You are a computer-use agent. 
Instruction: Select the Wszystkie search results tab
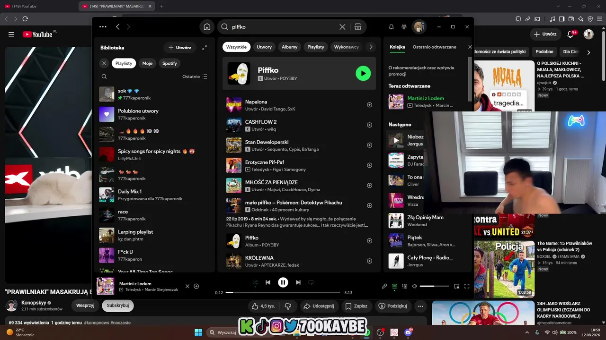236,47
